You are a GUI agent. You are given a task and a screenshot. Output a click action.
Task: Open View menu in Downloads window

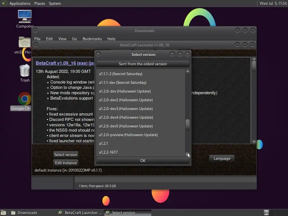(x=62, y=39)
